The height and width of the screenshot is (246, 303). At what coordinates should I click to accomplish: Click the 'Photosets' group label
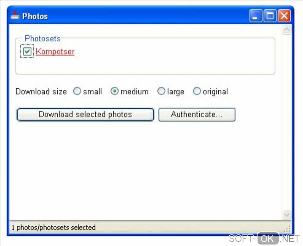42,38
